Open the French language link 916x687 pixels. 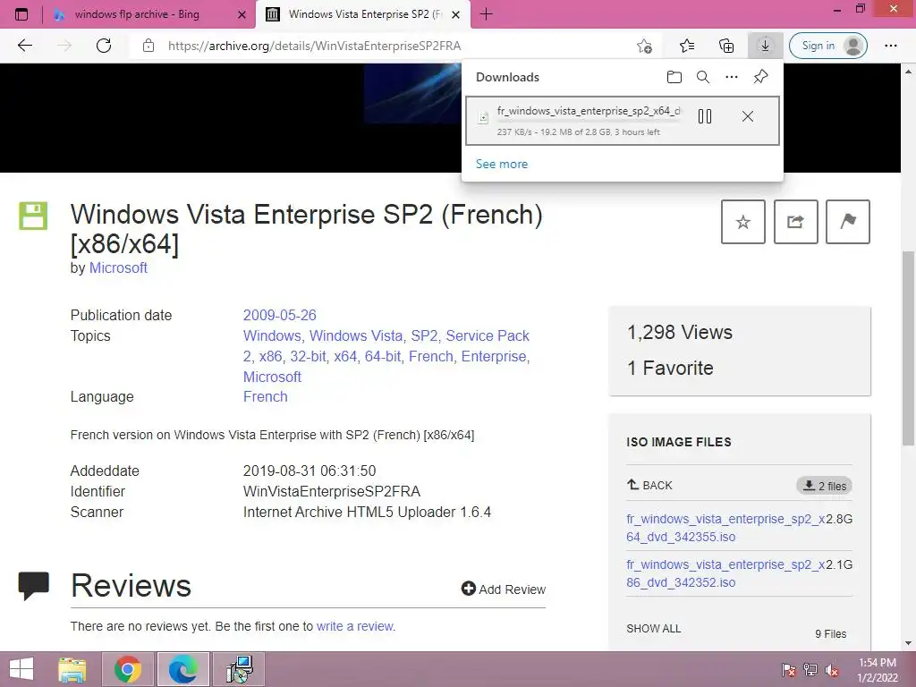pos(265,396)
